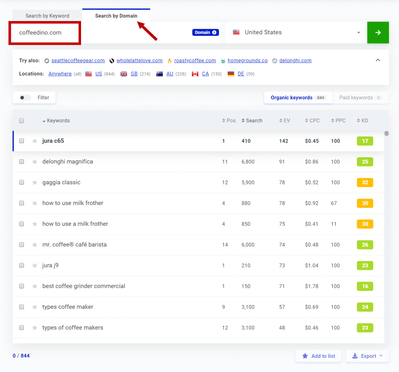Click the Canada flag icon beside CA
The image size is (399, 372).
[195, 73]
